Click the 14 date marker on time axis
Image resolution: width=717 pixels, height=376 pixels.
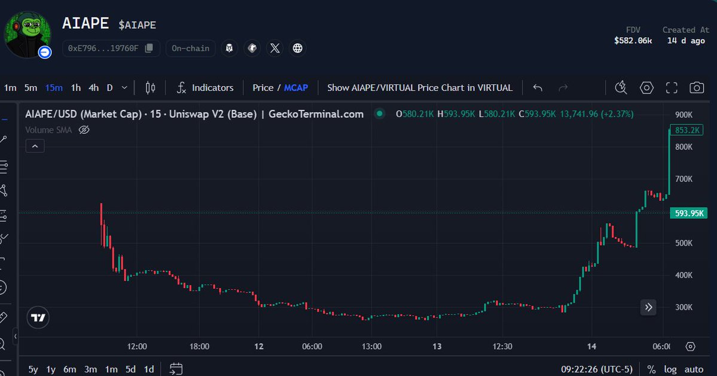[591, 346]
